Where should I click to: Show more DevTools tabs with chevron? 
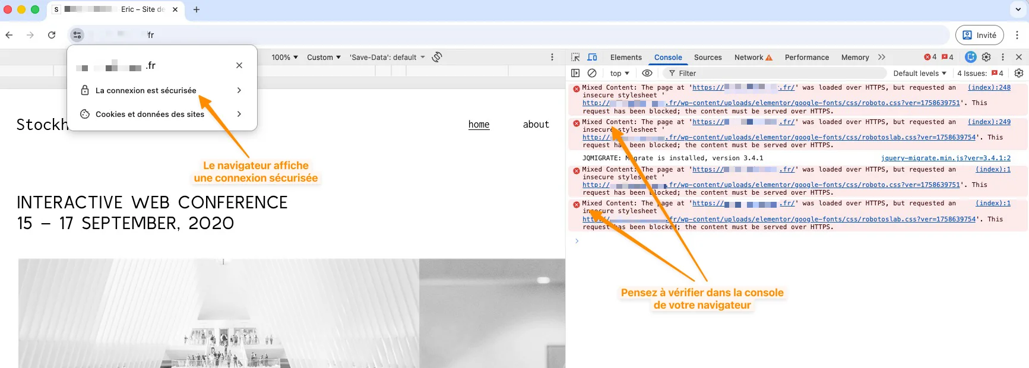tap(882, 57)
